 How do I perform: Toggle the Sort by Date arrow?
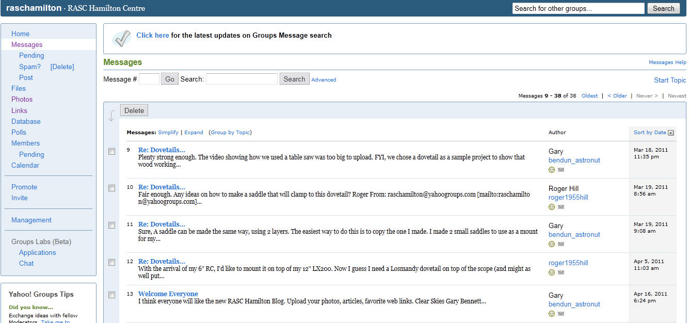[670, 133]
